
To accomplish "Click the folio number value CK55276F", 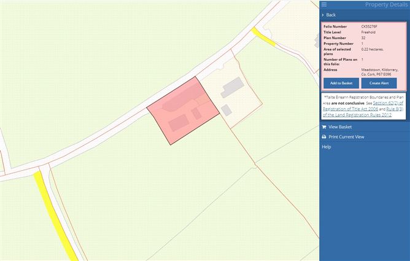I will (371, 27).
